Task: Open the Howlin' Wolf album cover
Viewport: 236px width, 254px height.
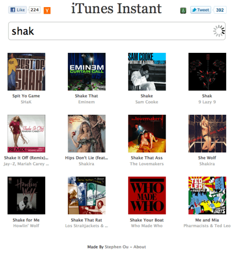Action: 26,195
